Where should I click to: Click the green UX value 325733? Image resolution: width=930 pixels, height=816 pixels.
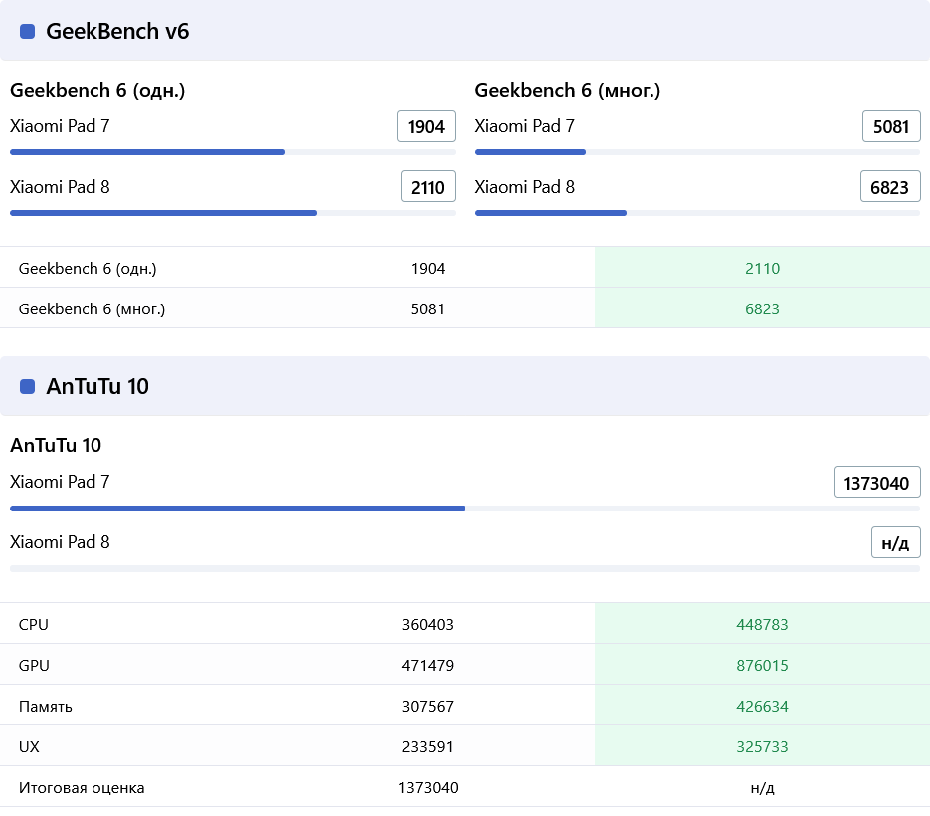762,746
